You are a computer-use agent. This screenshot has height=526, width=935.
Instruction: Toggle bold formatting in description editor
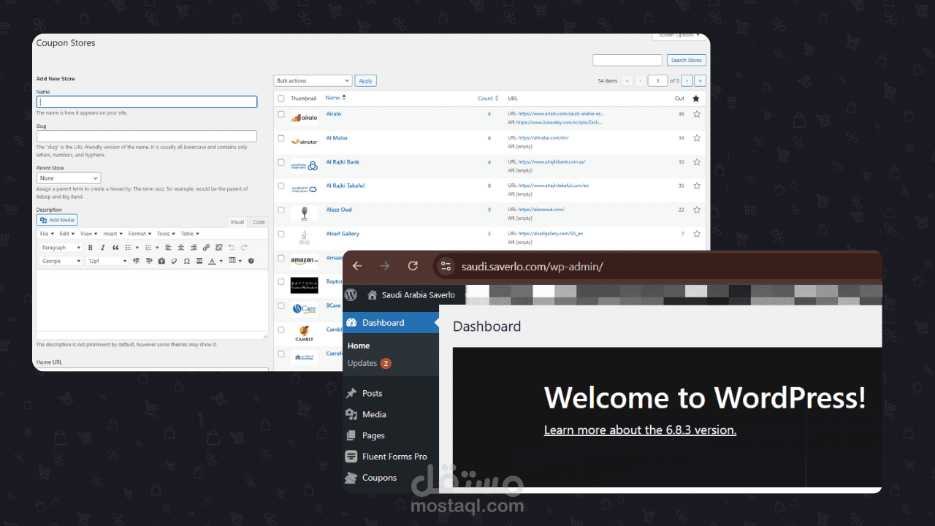tap(91, 248)
